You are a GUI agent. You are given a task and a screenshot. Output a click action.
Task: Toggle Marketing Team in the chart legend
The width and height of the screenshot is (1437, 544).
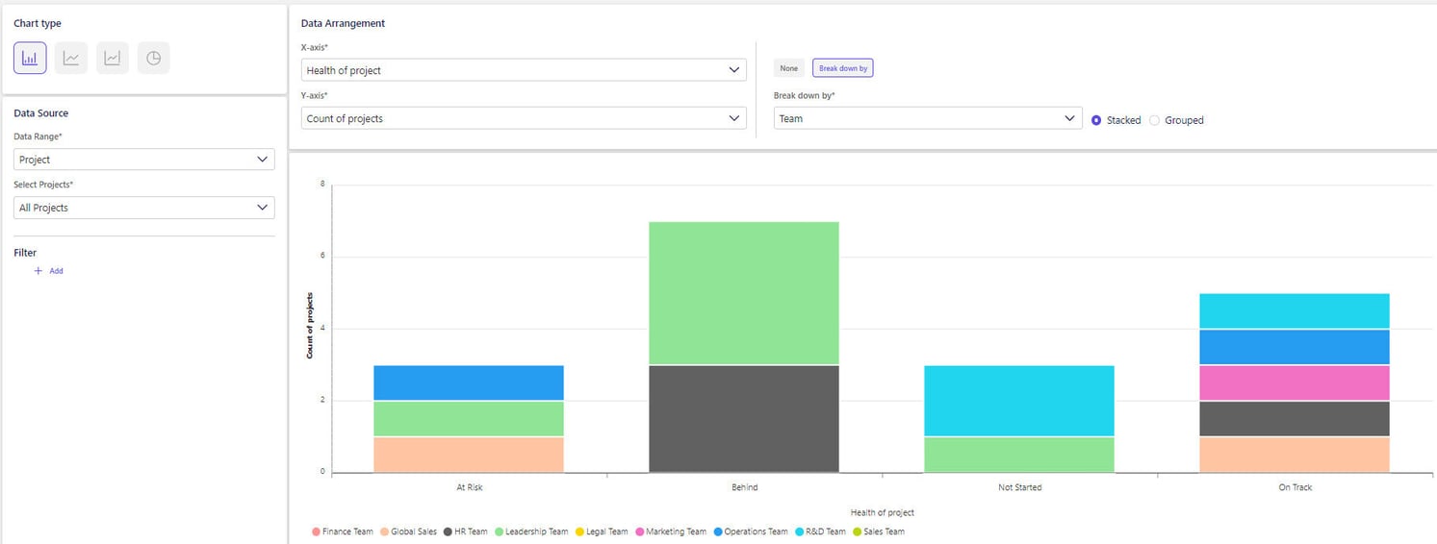tap(671, 532)
